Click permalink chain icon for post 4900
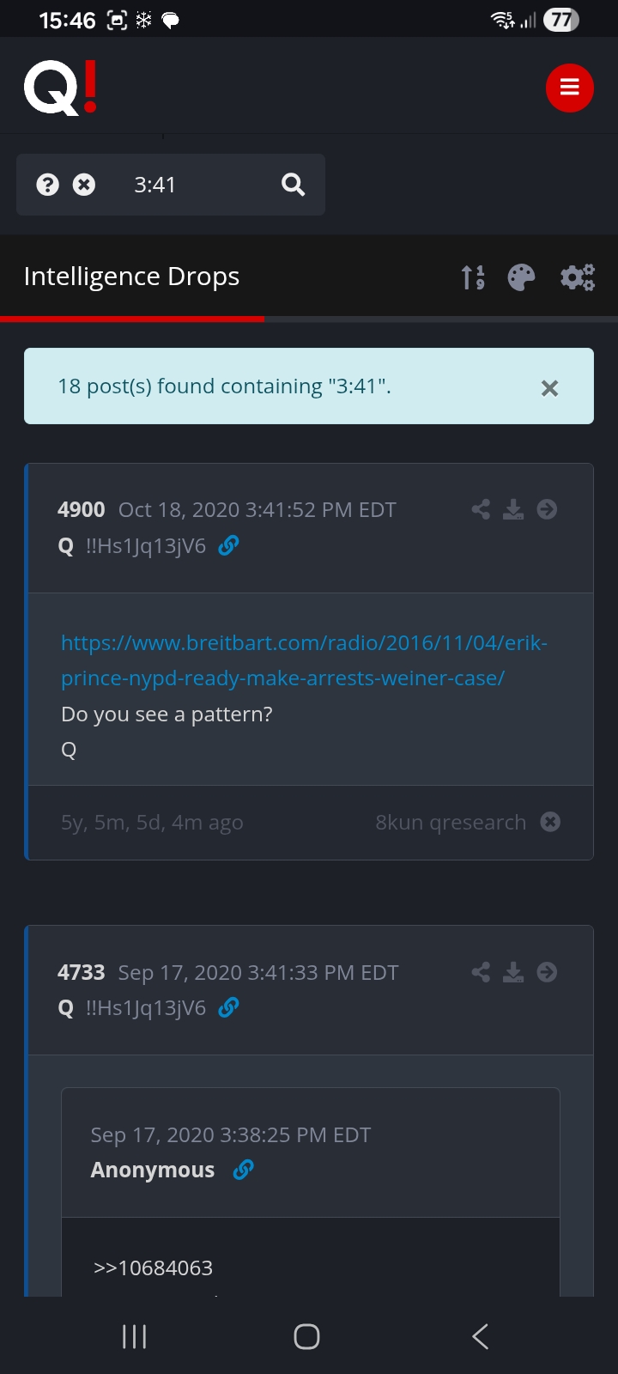Image resolution: width=618 pixels, height=1374 pixels. point(228,546)
